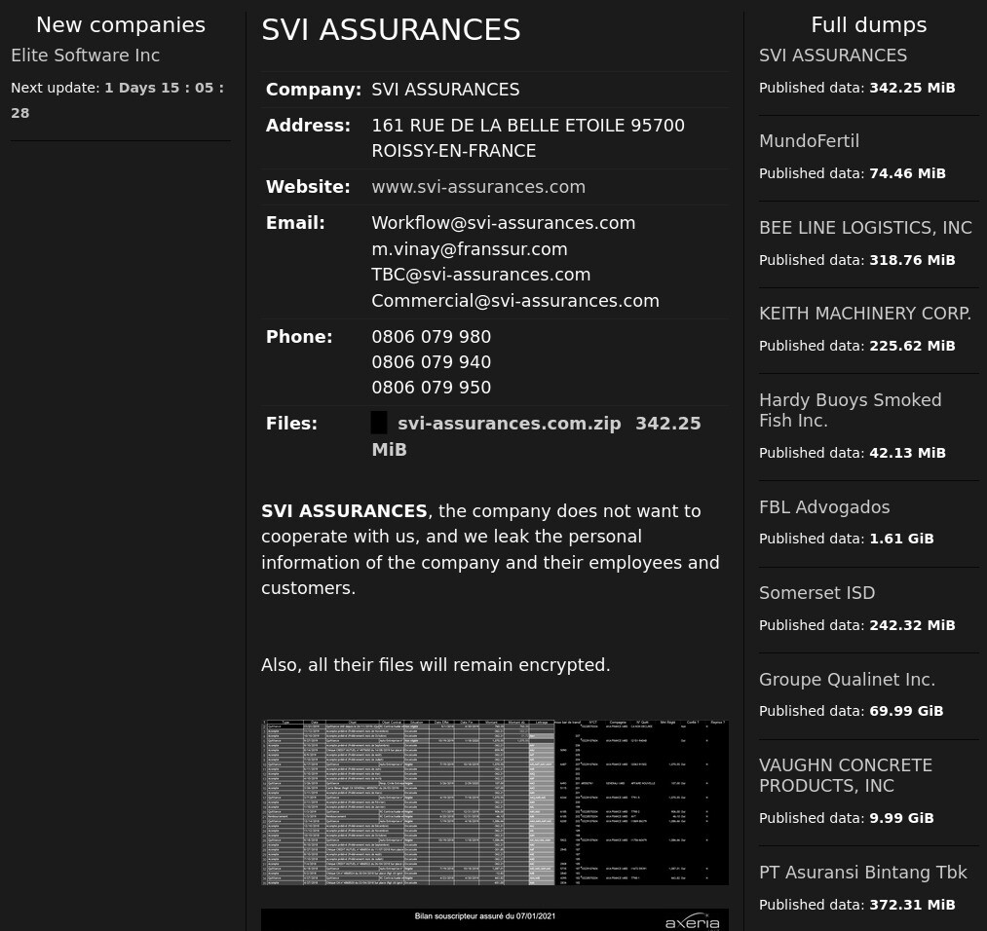Screen dimensions: 987x931
Task: Click the Workflow@svi-assurances.com email
Action: [x=504, y=223]
